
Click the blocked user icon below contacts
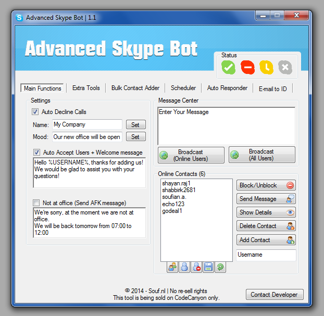[x=196, y=267]
